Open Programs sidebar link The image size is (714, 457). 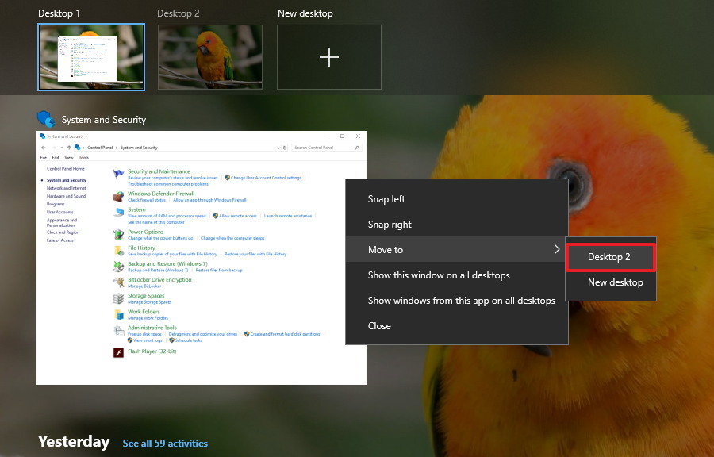(56, 205)
